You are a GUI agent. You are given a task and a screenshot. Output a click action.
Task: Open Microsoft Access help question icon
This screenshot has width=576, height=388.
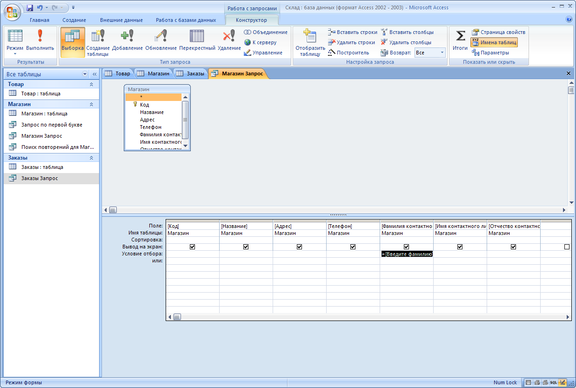[569, 20]
